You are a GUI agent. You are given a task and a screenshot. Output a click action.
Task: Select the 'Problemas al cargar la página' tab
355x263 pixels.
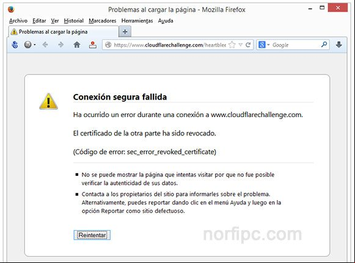pos(64,32)
